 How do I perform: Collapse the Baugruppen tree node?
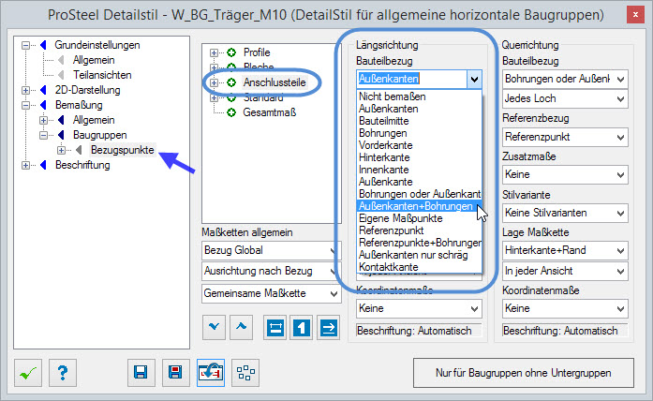(43, 135)
